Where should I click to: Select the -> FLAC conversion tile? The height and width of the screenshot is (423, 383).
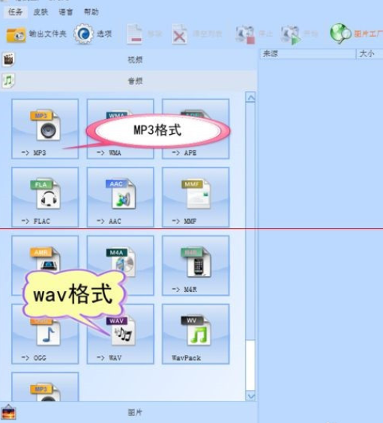45,197
